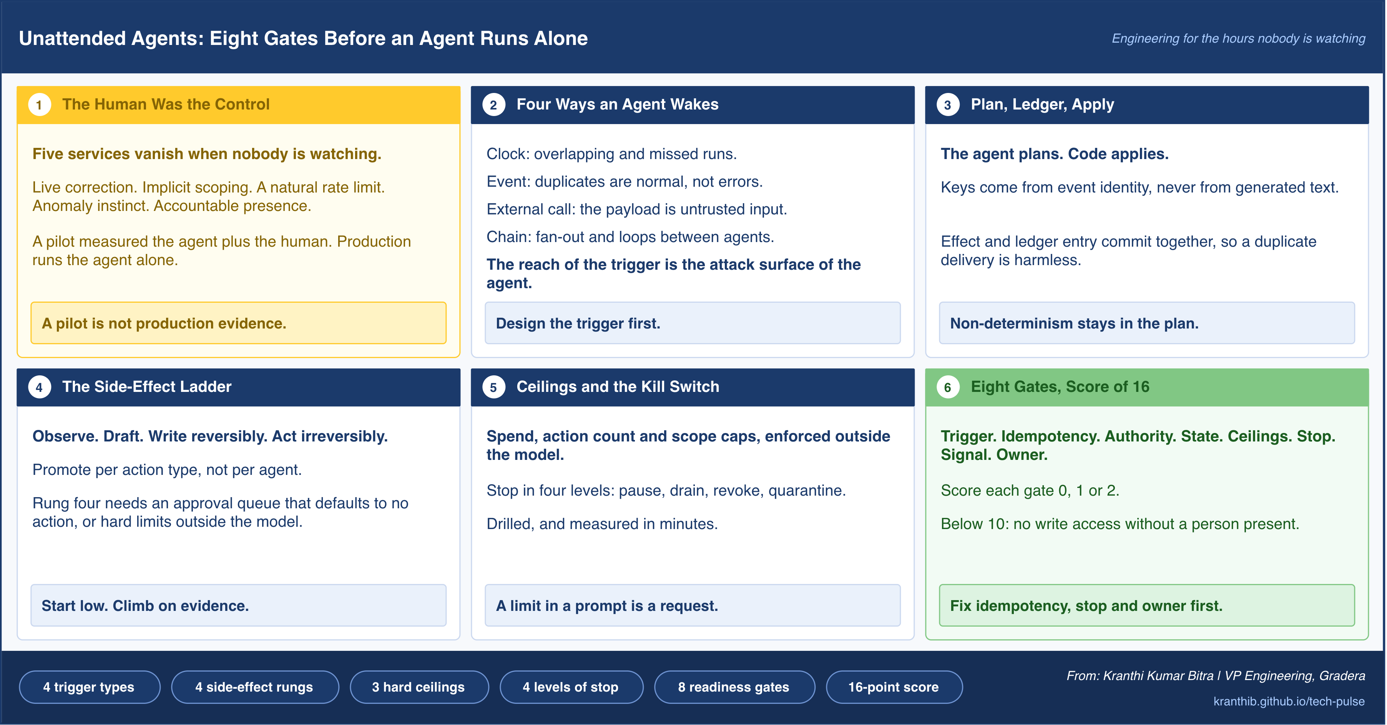Select the '4 levels of stop' pill

(571, 687)
